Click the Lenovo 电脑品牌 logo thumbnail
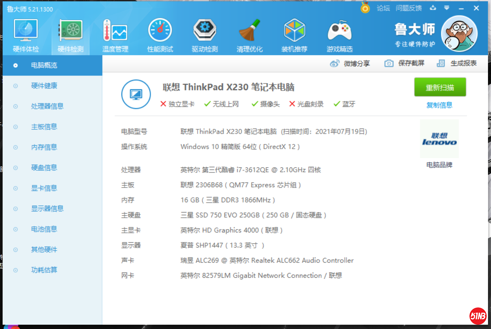Image resolution: width=491 pixels, height=329 pixels. tap(439, 139)
